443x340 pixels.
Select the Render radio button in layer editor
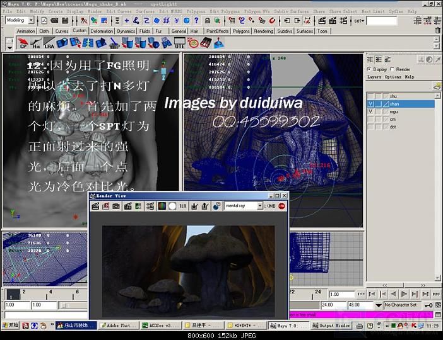392,69
